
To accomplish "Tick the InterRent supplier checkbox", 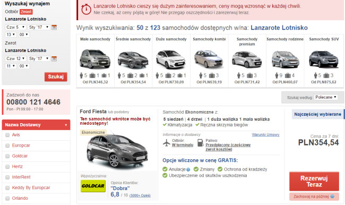I will click(7, 177).
